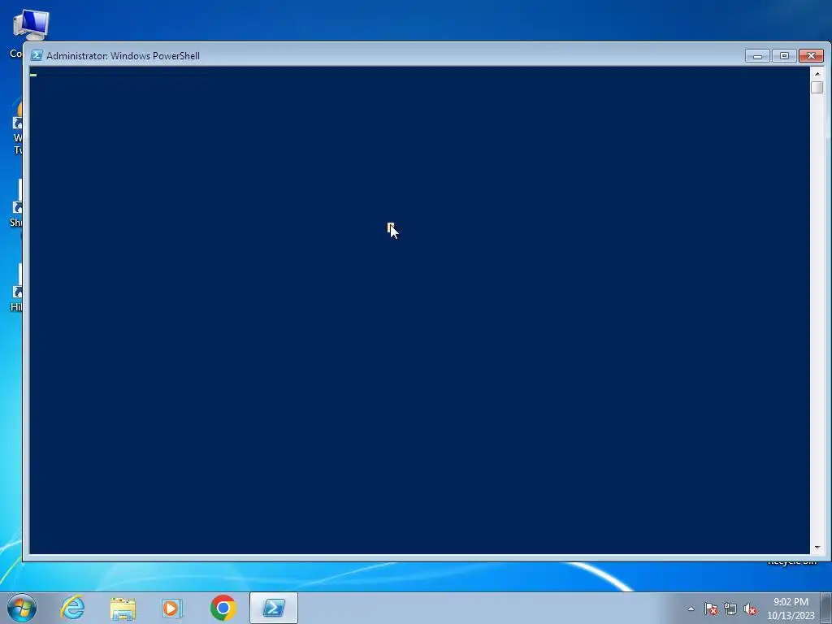Screen dimensions: 832x624
Task: Close the Administrator: Windows PowerShell window
Action: click(812, 56)
